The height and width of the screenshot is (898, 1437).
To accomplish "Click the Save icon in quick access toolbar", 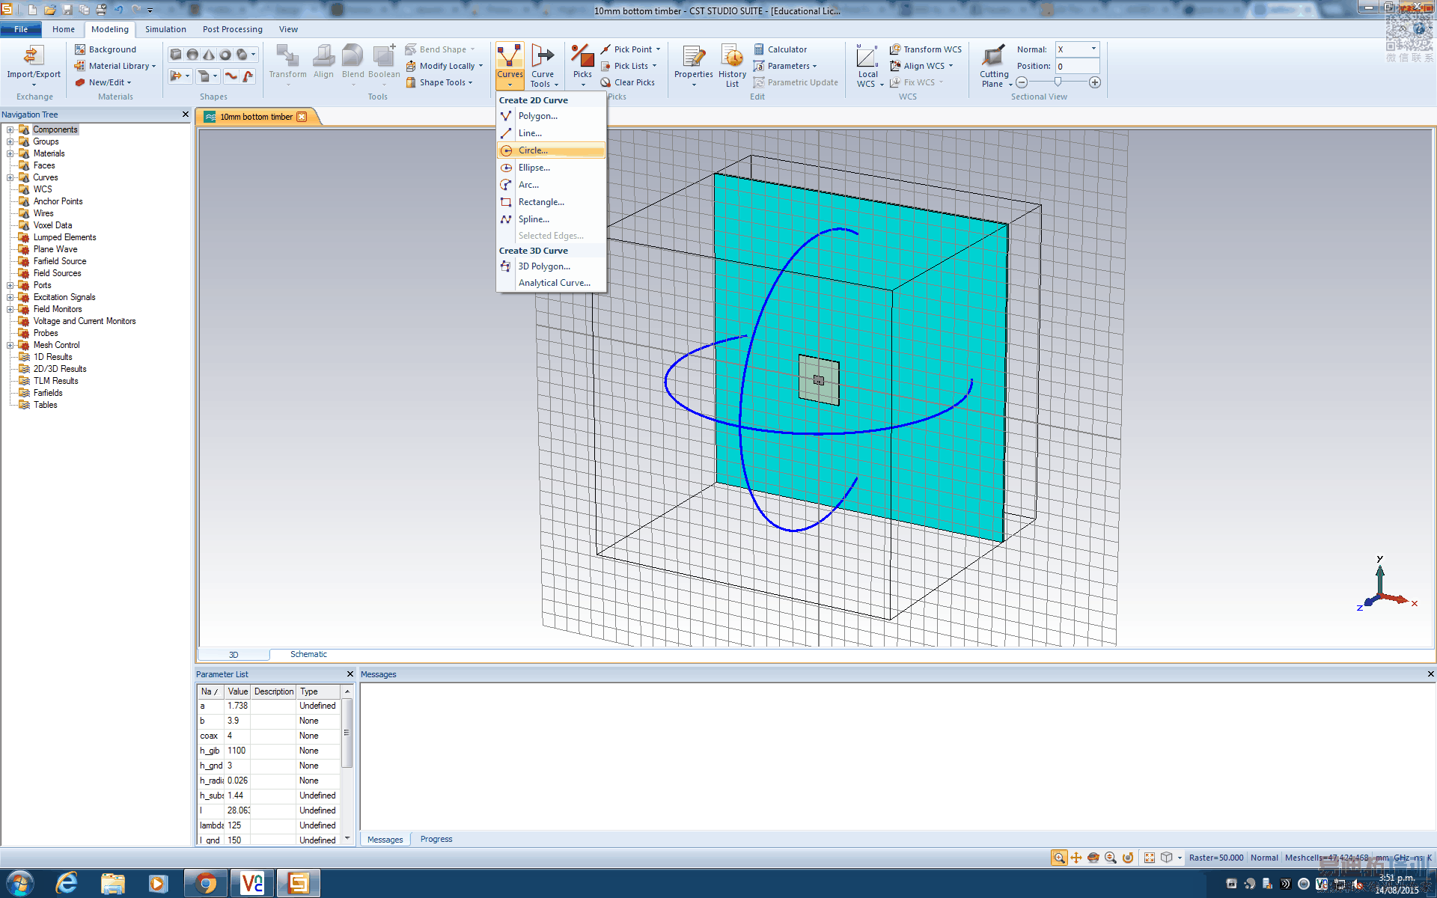I will coord(67,10).
